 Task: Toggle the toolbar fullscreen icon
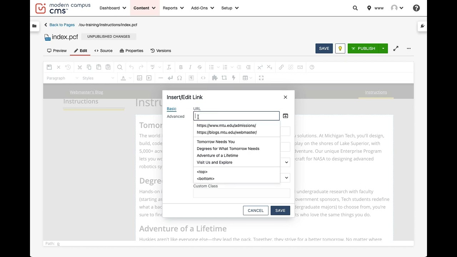(x=261, y=78)
